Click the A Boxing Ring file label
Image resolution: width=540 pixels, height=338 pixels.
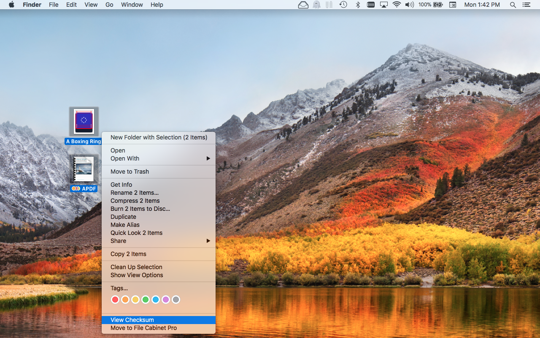(84, 142)
